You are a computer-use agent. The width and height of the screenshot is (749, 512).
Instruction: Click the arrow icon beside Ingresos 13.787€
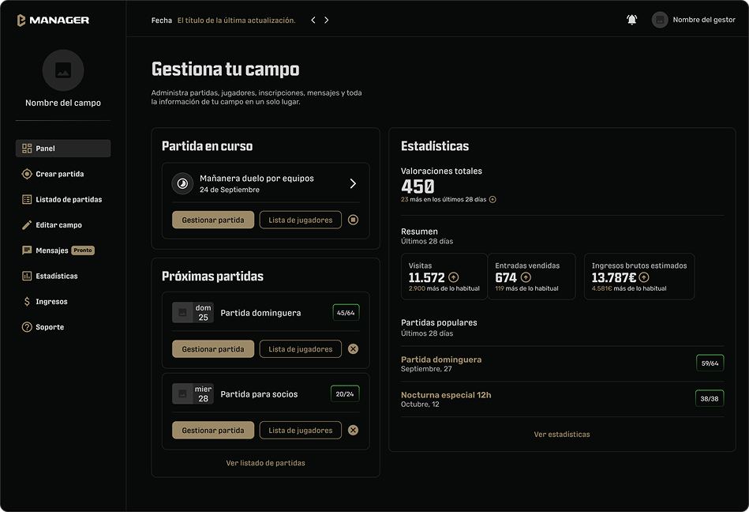(644, 277)
